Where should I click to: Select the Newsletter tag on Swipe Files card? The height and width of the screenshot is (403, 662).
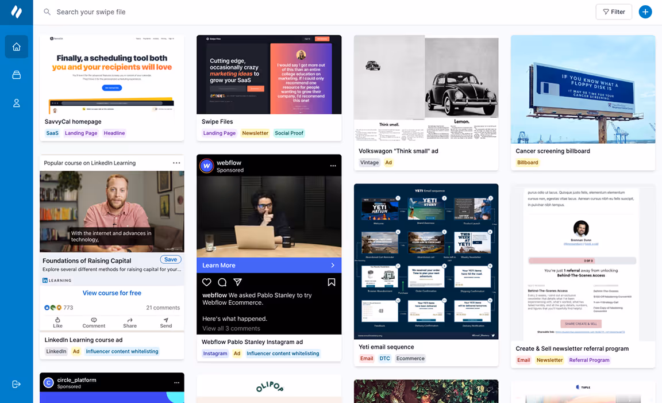point(255,133)
